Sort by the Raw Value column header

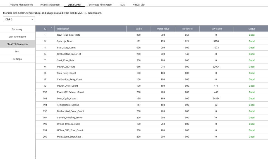(216, 29)
